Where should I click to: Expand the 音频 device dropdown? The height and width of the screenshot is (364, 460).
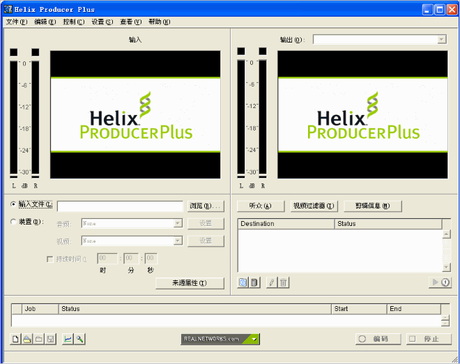coord(178,223)
